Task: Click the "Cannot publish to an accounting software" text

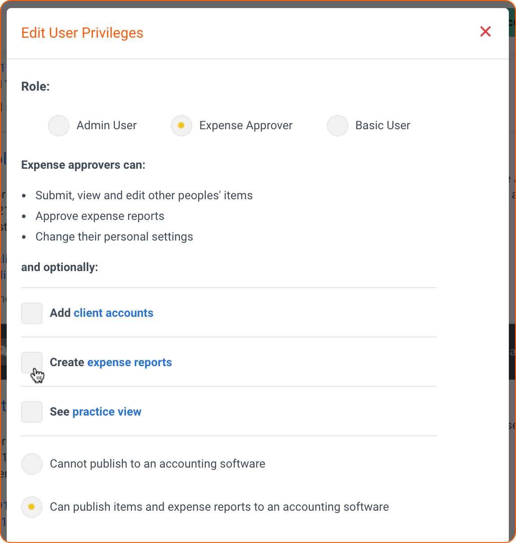Action: pos(157,464)
